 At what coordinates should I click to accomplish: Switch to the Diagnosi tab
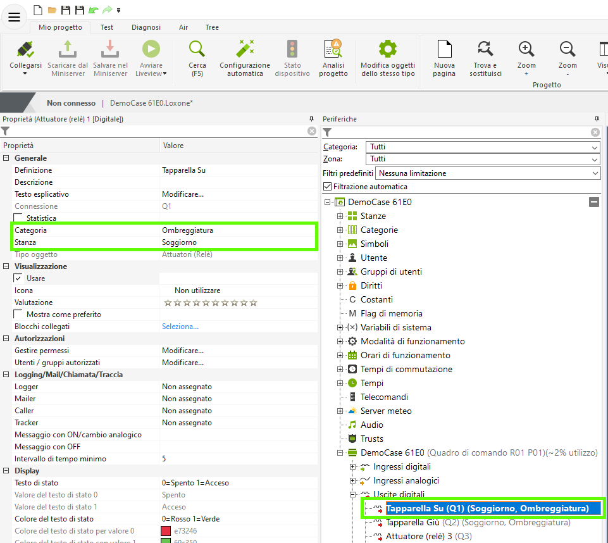tap(146, 27)
